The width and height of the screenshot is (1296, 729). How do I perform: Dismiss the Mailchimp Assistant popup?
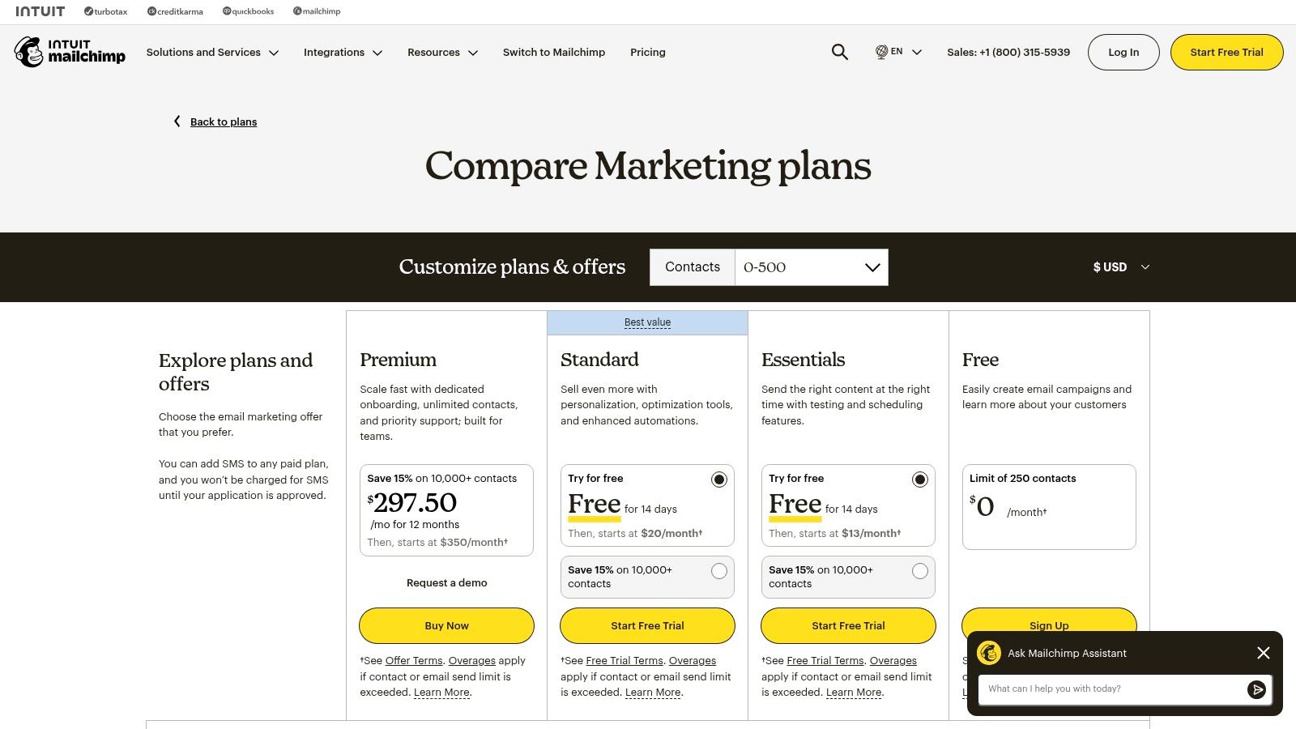(1263, 653)
